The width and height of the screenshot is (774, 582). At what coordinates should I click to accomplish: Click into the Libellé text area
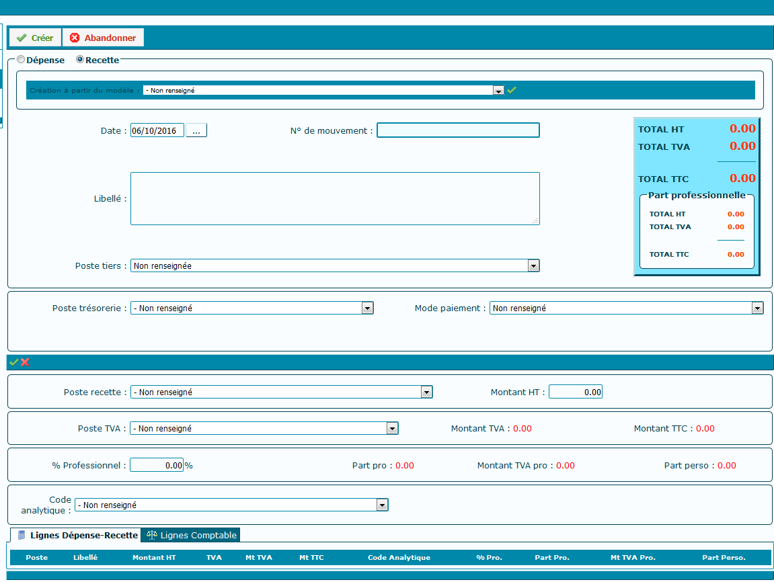334,198
